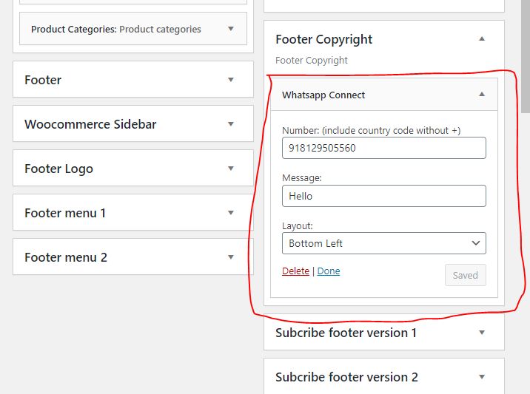Collapse the Footer Copyright area arrow

[482, 39]
